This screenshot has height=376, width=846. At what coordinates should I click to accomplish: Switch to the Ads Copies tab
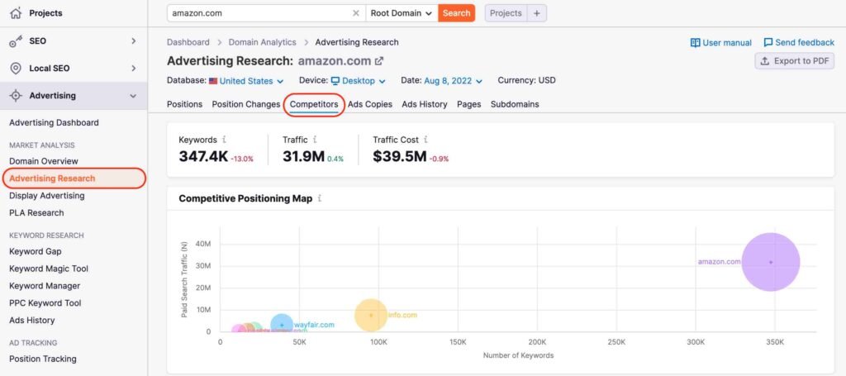[370, 105]
